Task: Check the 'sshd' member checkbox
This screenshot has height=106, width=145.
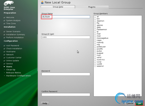Action: [x=95, y=57]
